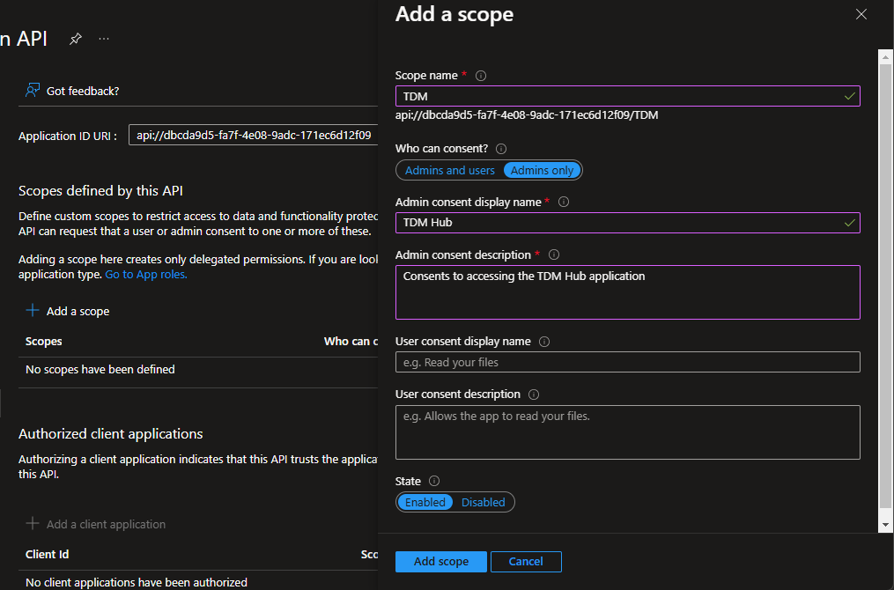Click info icon for User consent display name
This screenshot has width=894, height=590.
click(x=544, y=342)
